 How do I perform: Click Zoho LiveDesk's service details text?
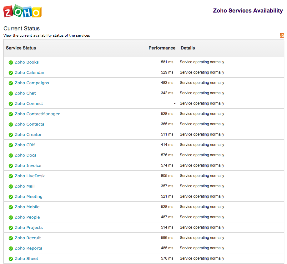click(x=202, y=176)
